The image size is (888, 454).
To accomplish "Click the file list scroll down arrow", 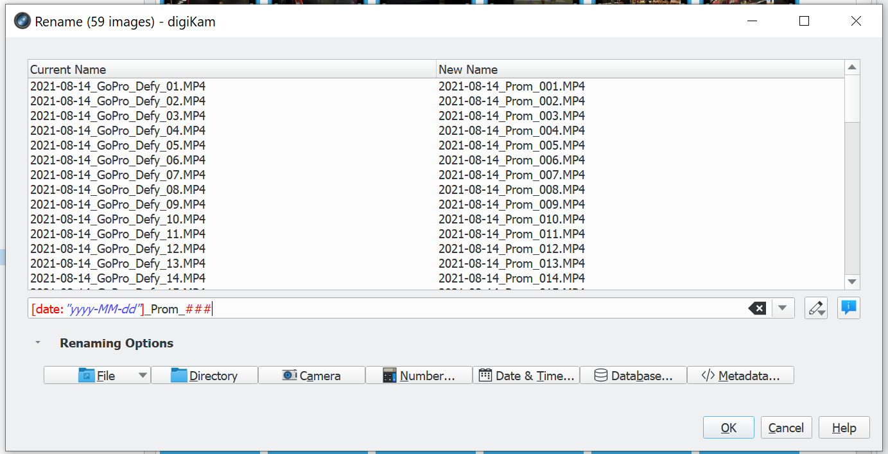I will pos(852,282).
